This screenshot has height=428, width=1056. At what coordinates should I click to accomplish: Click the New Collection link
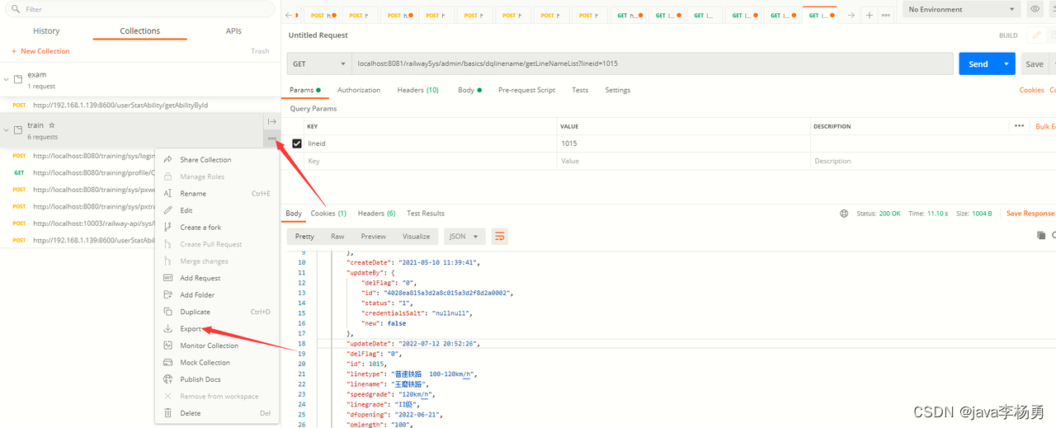pos(40,51)
